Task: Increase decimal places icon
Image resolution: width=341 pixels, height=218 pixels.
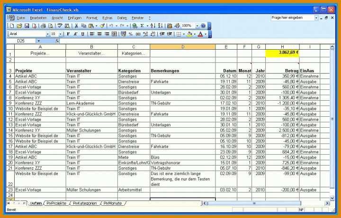Action: 145,34
